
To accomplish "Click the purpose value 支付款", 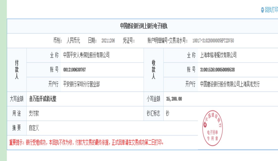I will 34,114.
